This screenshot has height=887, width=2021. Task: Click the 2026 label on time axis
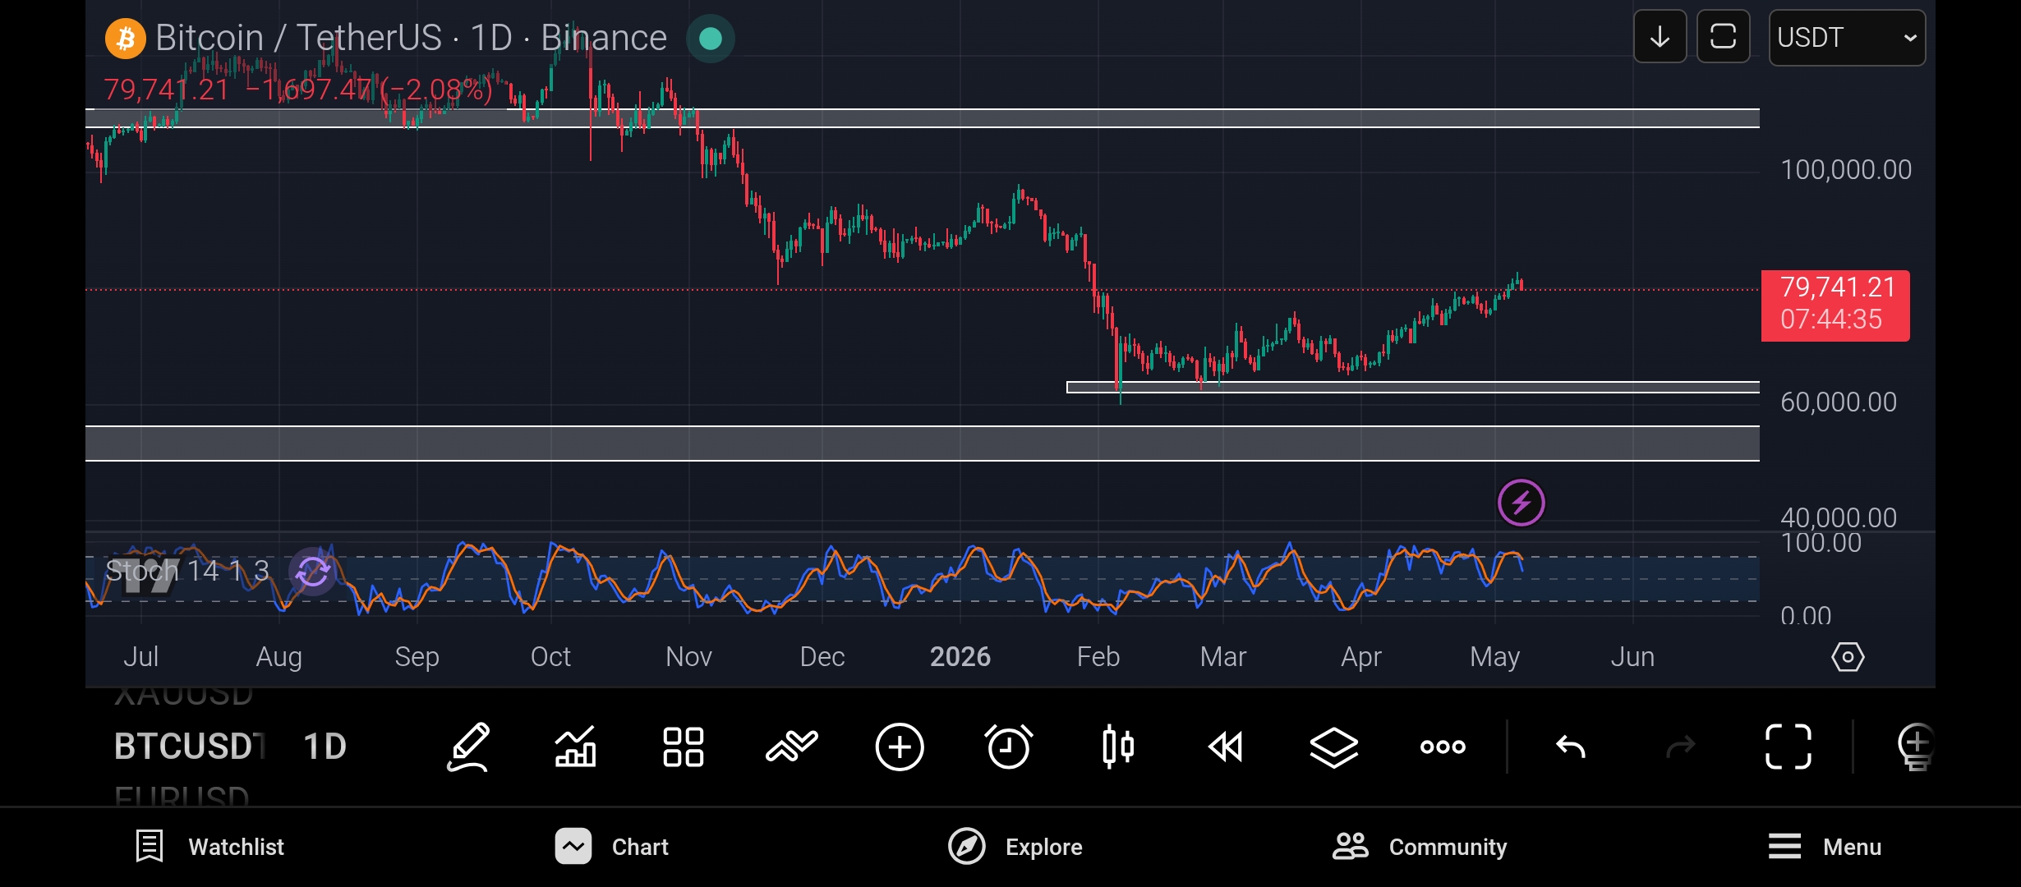[960, 657]
